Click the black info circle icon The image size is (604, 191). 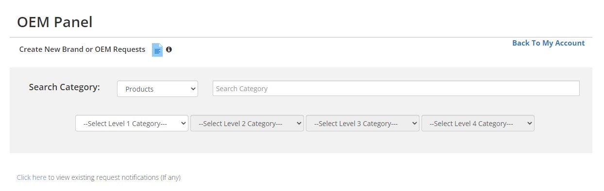[x=169, y=49]
